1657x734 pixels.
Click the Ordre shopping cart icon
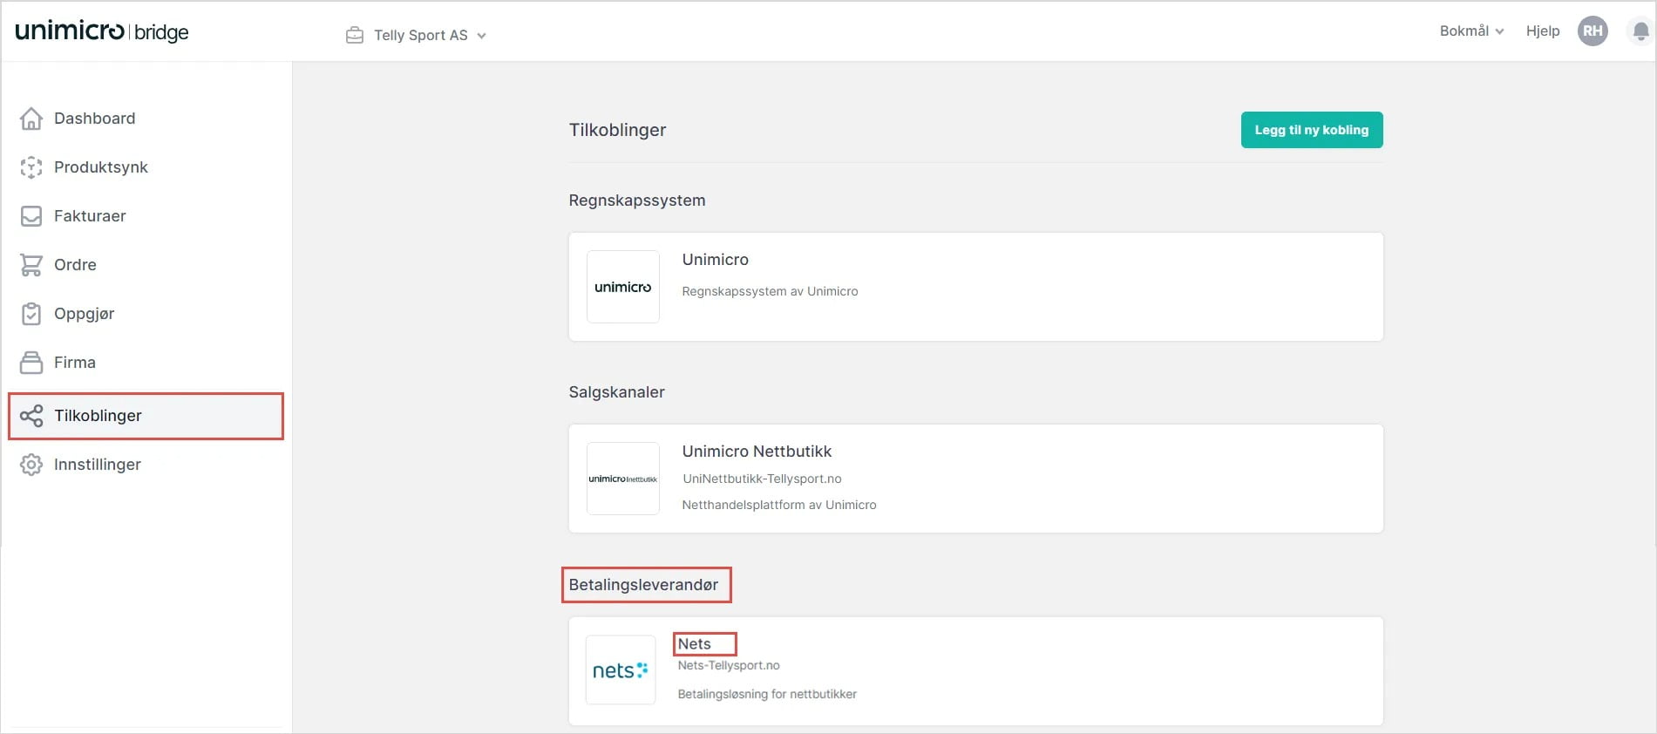tap(31, 265)
